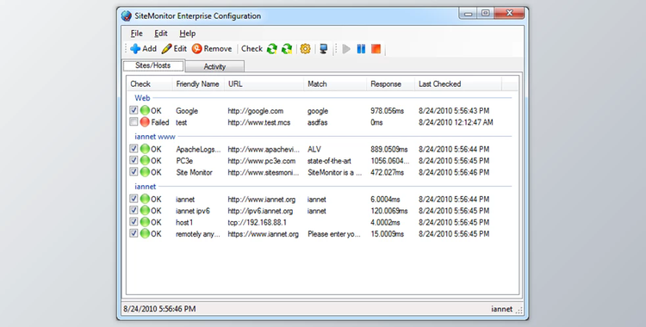Open the Edit menu
This screenshot has width=646, height=327.
point(161,34)
